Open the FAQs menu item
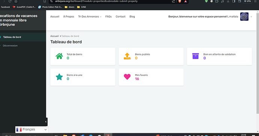This screenshot has width=259, height=136. coord(108,17)
